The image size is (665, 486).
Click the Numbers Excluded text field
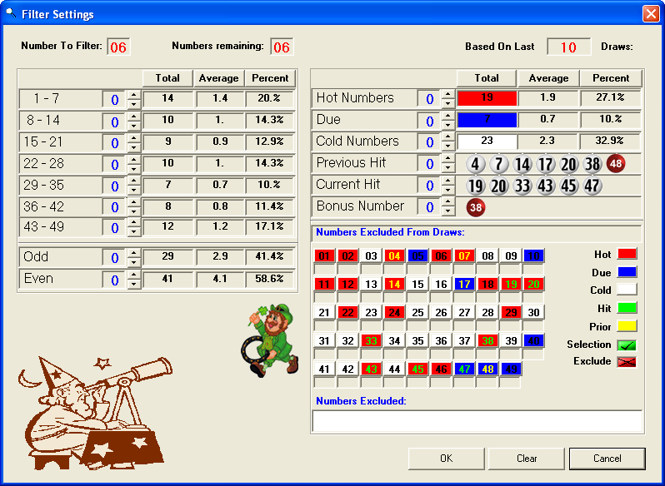coord(477,422)
